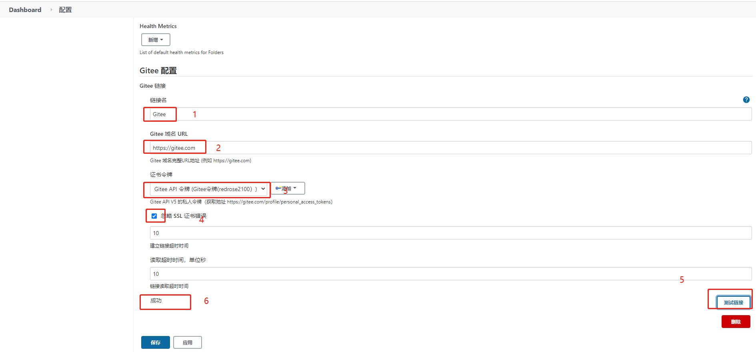Open the help icon for 链接名 field
The width and height of the screenshot is (756, 352).
[x=746, y=100]
